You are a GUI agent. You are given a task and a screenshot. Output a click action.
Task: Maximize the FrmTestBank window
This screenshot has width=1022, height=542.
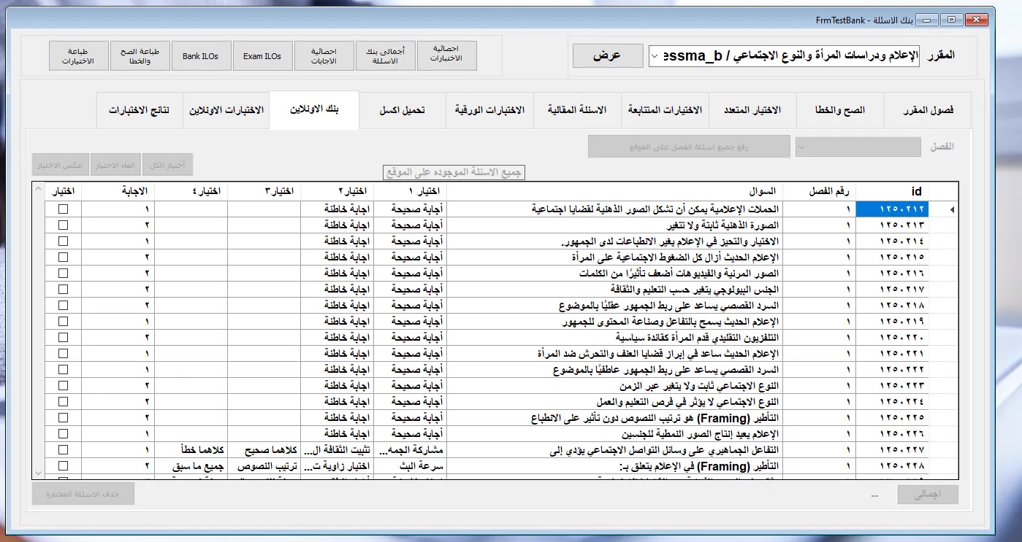click(950, 20)
